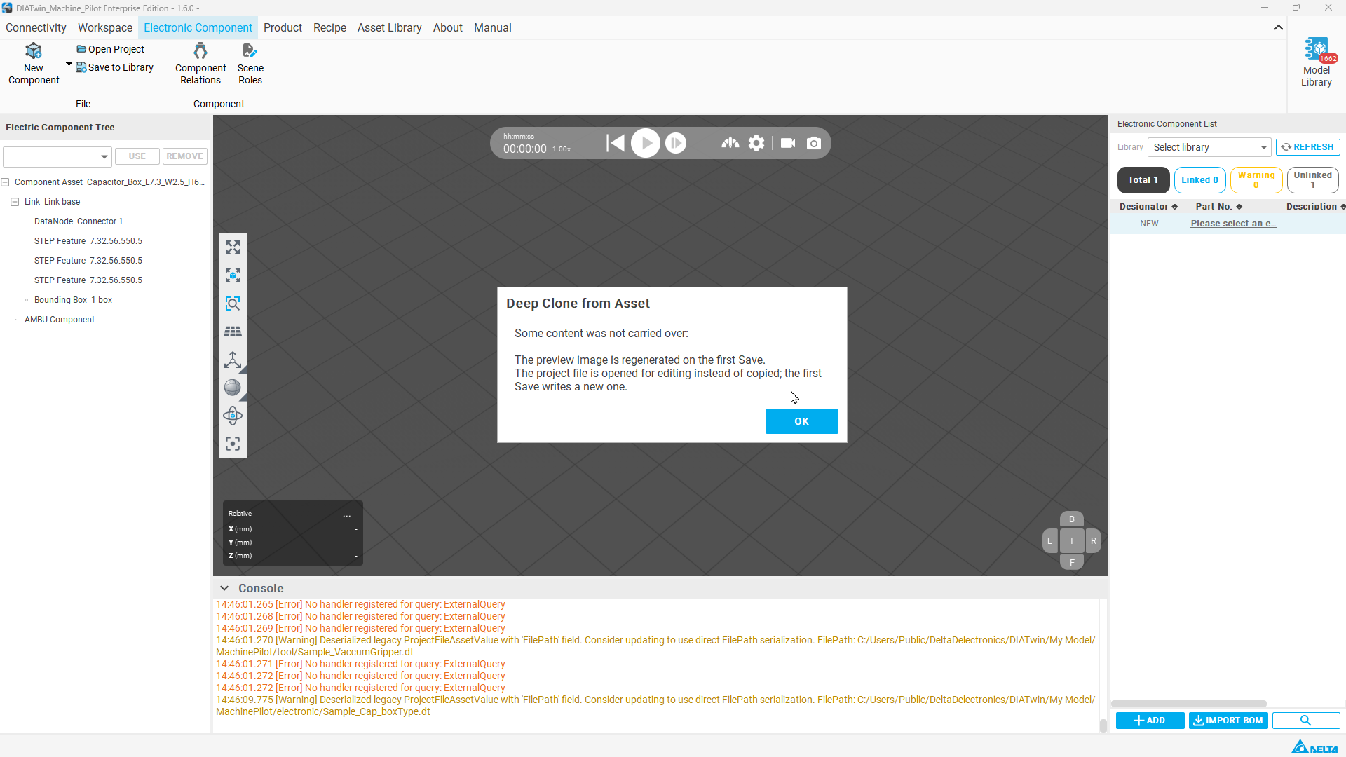Open the New Component dropdown arrow

point(69,64)
